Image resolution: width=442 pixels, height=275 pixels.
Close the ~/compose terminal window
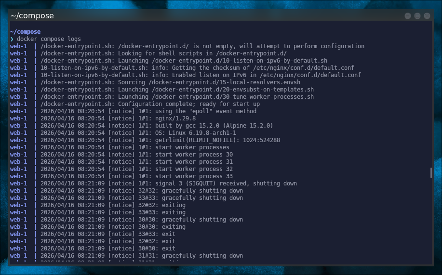427,16
